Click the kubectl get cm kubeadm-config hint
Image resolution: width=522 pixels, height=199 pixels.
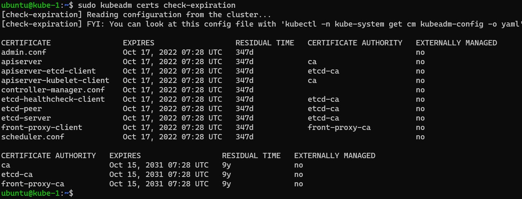pyautogui.click(x=397, y=24)
